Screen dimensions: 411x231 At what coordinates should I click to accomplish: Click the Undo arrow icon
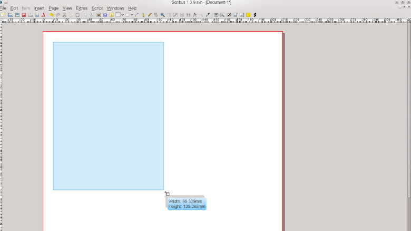52,15
